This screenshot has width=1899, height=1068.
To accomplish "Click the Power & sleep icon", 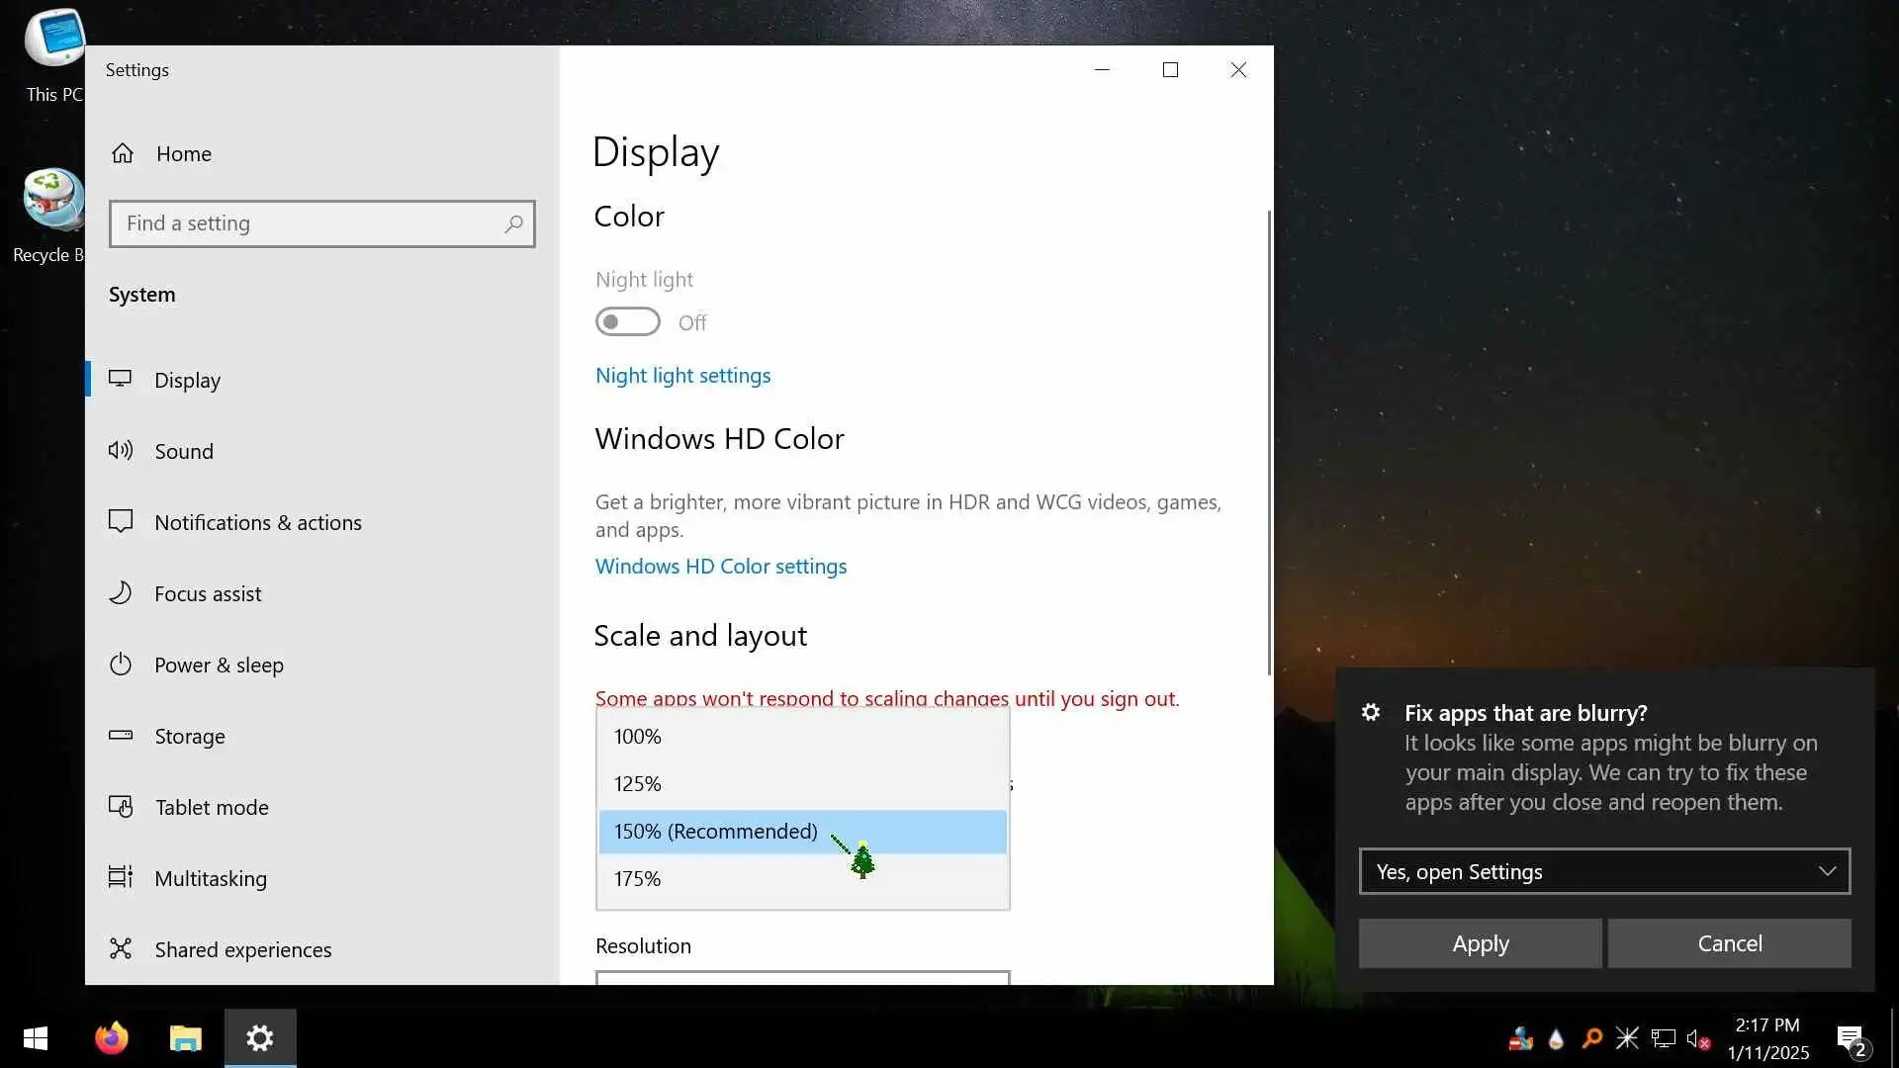I will tap(121, 665).
